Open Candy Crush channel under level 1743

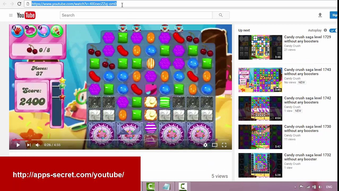tap(292, 79)
